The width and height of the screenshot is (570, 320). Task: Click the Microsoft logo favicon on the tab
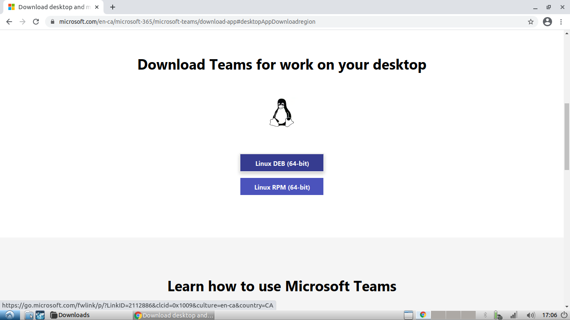pos(12,7)
